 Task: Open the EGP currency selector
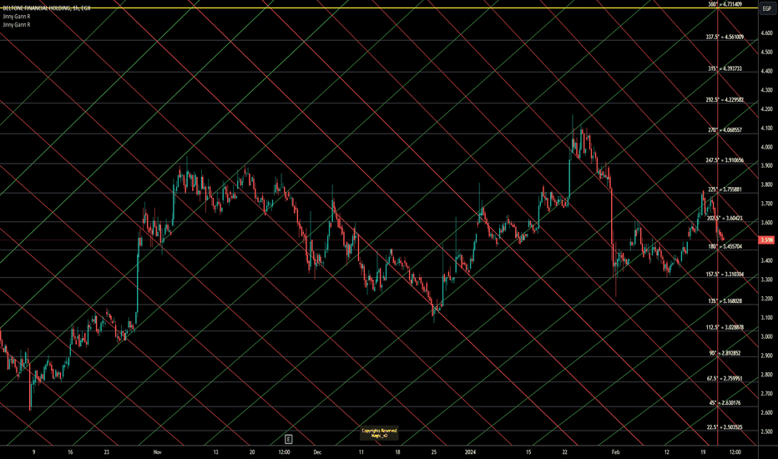[766, 9]
